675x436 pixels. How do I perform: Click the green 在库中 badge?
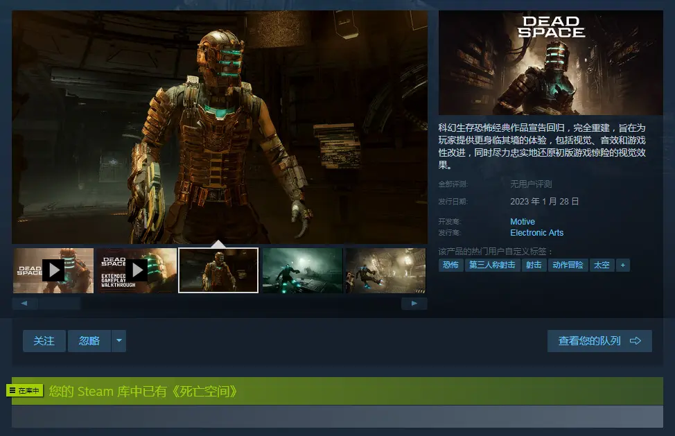click(x=25, y=391)
